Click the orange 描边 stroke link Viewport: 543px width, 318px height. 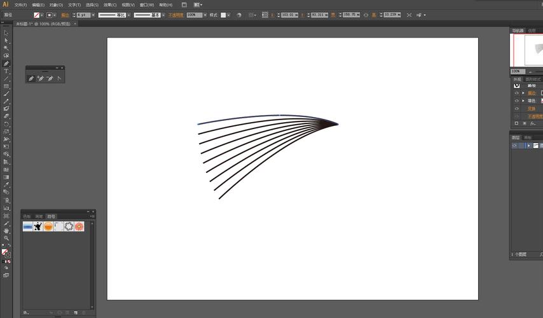point(65,15)
